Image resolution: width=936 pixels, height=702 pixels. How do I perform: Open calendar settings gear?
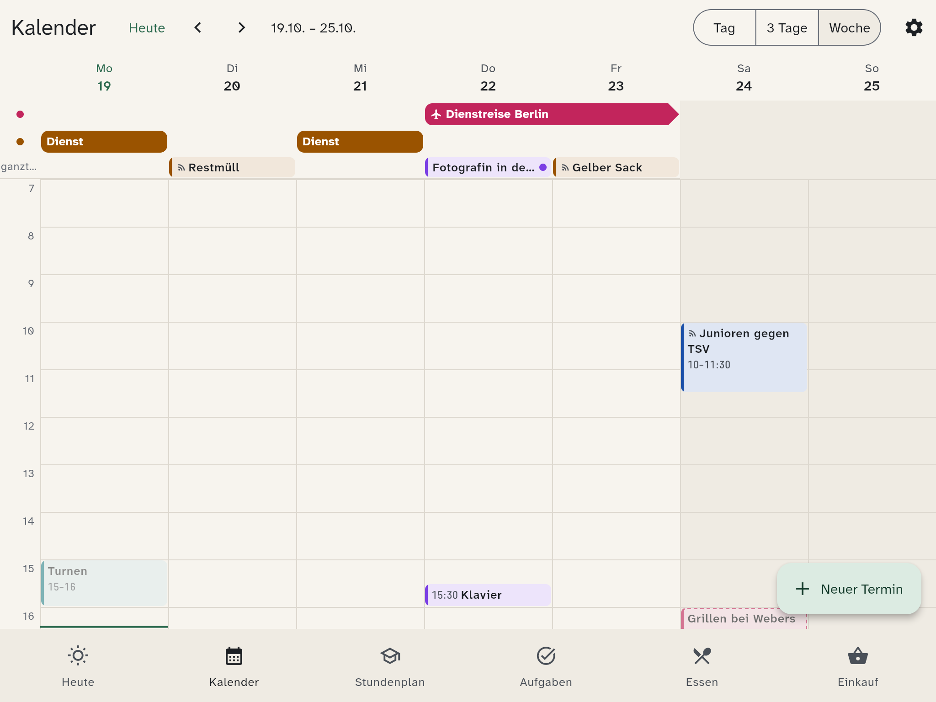pyautogui.click(x=914, y=28)
